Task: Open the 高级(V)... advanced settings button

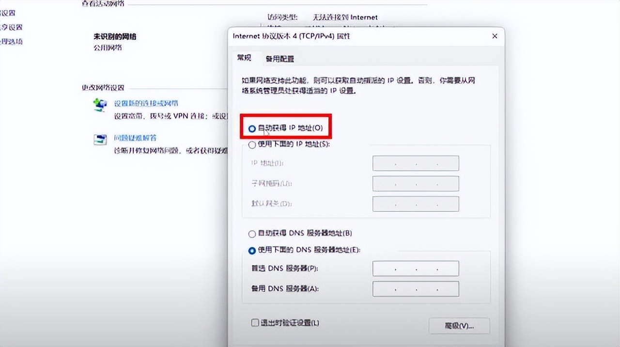Action: 459,326
